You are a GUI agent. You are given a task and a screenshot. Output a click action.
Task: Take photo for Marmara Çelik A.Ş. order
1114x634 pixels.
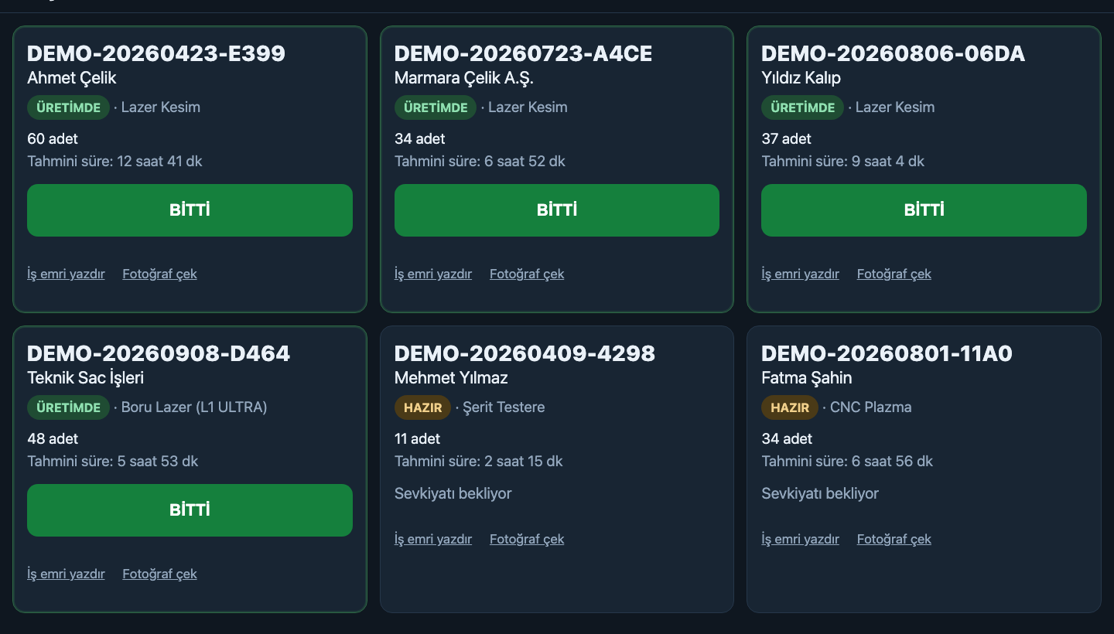527,274
